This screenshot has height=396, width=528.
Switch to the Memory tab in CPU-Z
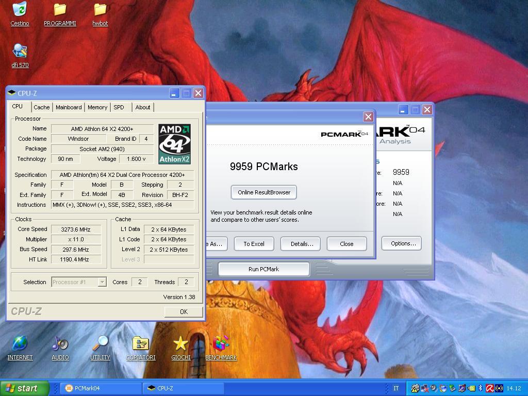tap(97, 107)
